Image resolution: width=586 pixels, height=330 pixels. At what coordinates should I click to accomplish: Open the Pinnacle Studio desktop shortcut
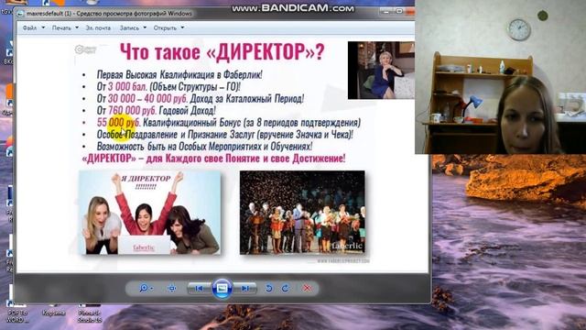pyautogui.click(x=90, y=313)
